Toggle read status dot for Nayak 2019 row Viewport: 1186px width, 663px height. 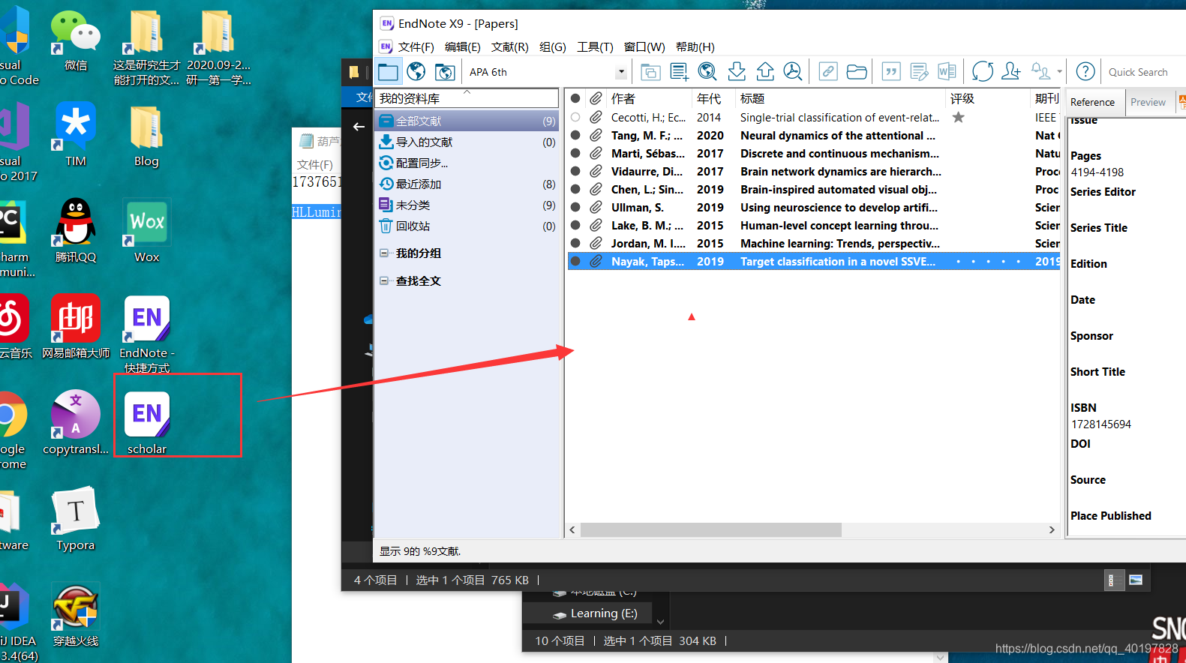click(x=575, y=261)
